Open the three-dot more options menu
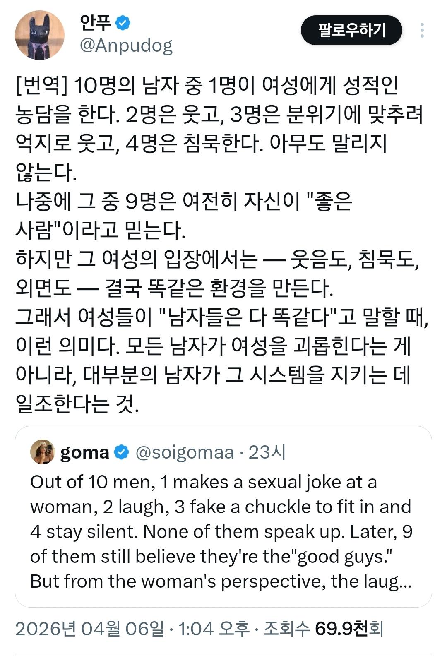Screen dimensions: 447x663 click(422, 31)
